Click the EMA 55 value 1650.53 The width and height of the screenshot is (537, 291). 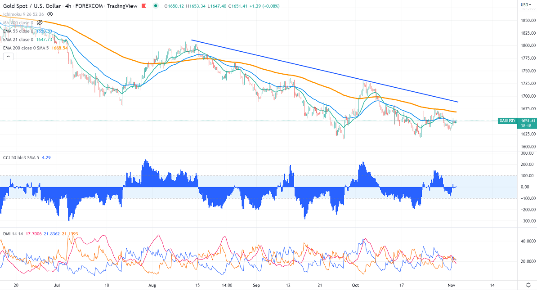[x=44, y=31]
